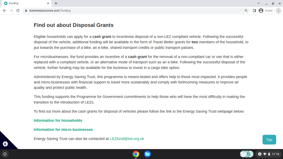Open the notification count badge
This screenshot has width=283, height=159.
point(260,154)
